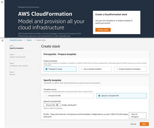154x128 pixels.
Task: Cancel the stack creation
Action: point(133,124)
